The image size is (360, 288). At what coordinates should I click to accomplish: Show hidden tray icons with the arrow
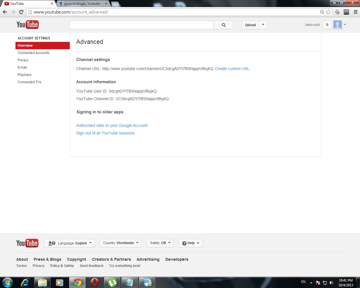311,283
